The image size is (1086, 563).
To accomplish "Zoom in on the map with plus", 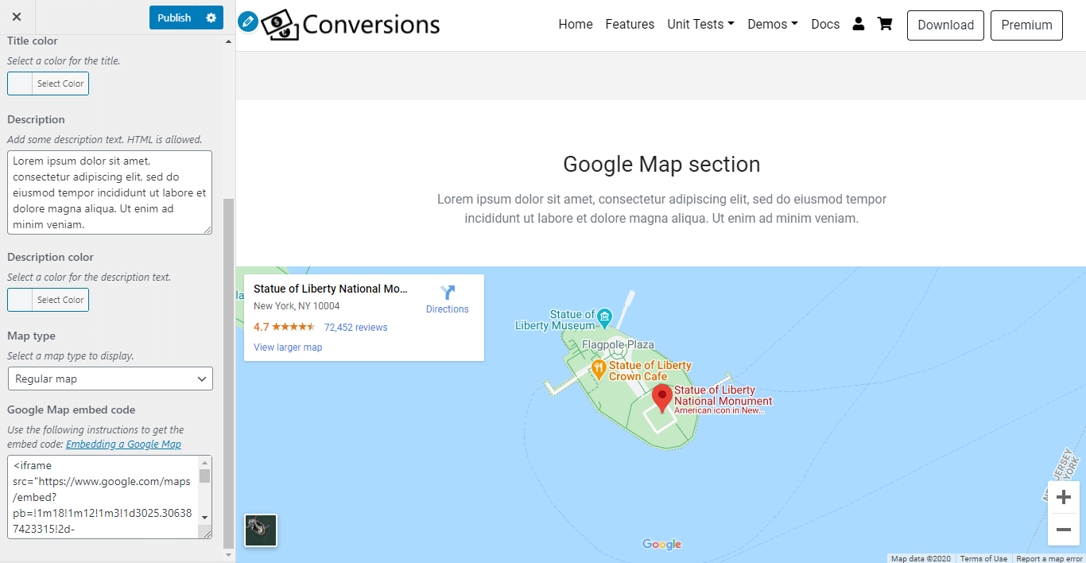I will pos(1064,497).
